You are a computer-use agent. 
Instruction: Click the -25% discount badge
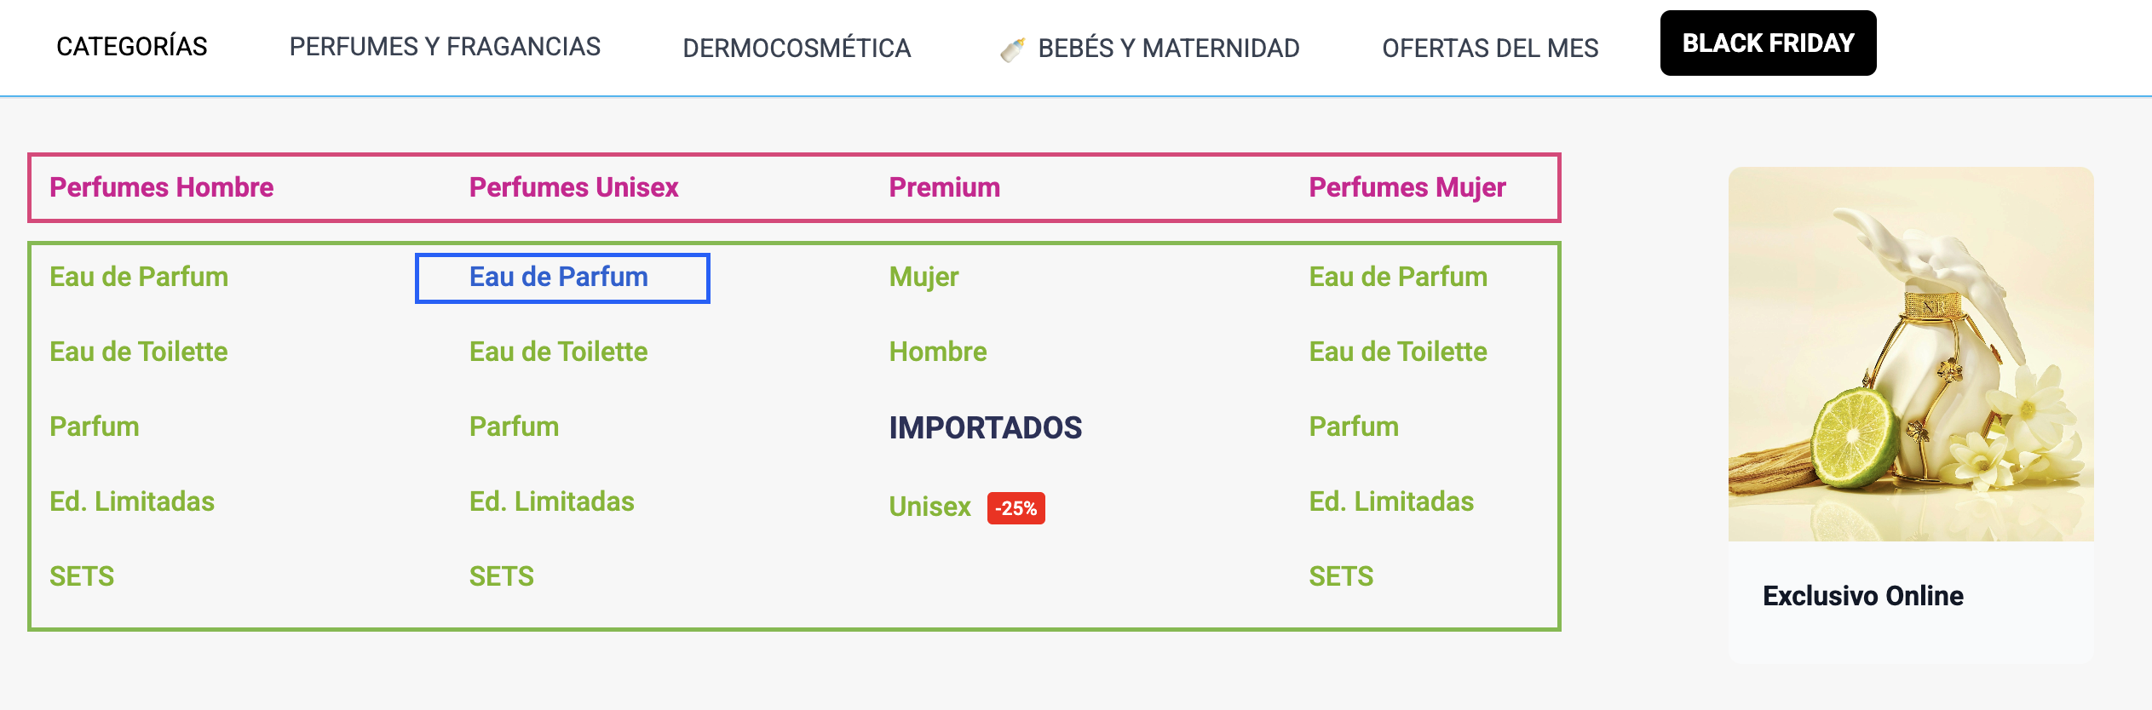(1016, 508)
